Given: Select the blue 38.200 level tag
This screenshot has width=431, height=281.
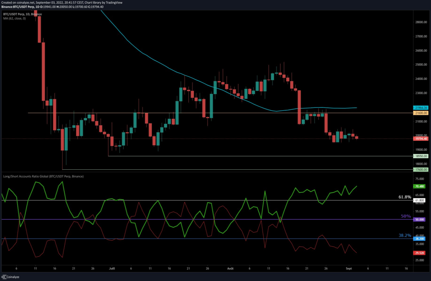Looking at the screenshot, I should pos(420,239).
